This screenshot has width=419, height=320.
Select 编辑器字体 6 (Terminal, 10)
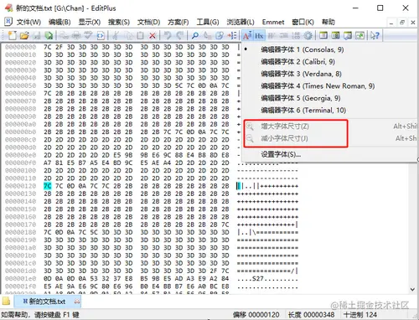click(x=303, y=111)
